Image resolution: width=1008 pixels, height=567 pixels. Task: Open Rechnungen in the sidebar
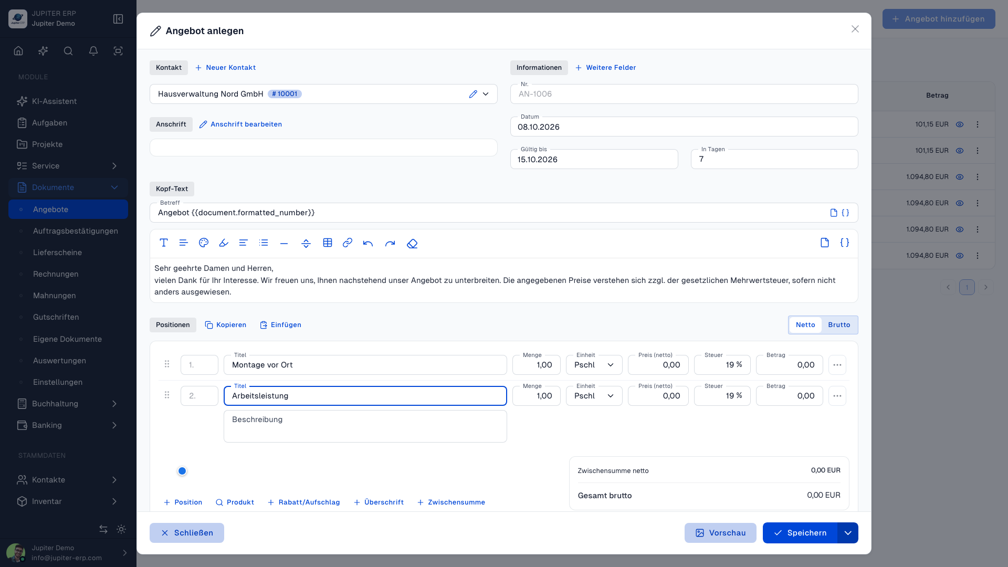click(x=56, y=274)
